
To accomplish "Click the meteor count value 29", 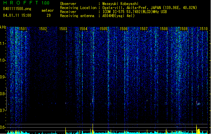I will tap(49, 15).
